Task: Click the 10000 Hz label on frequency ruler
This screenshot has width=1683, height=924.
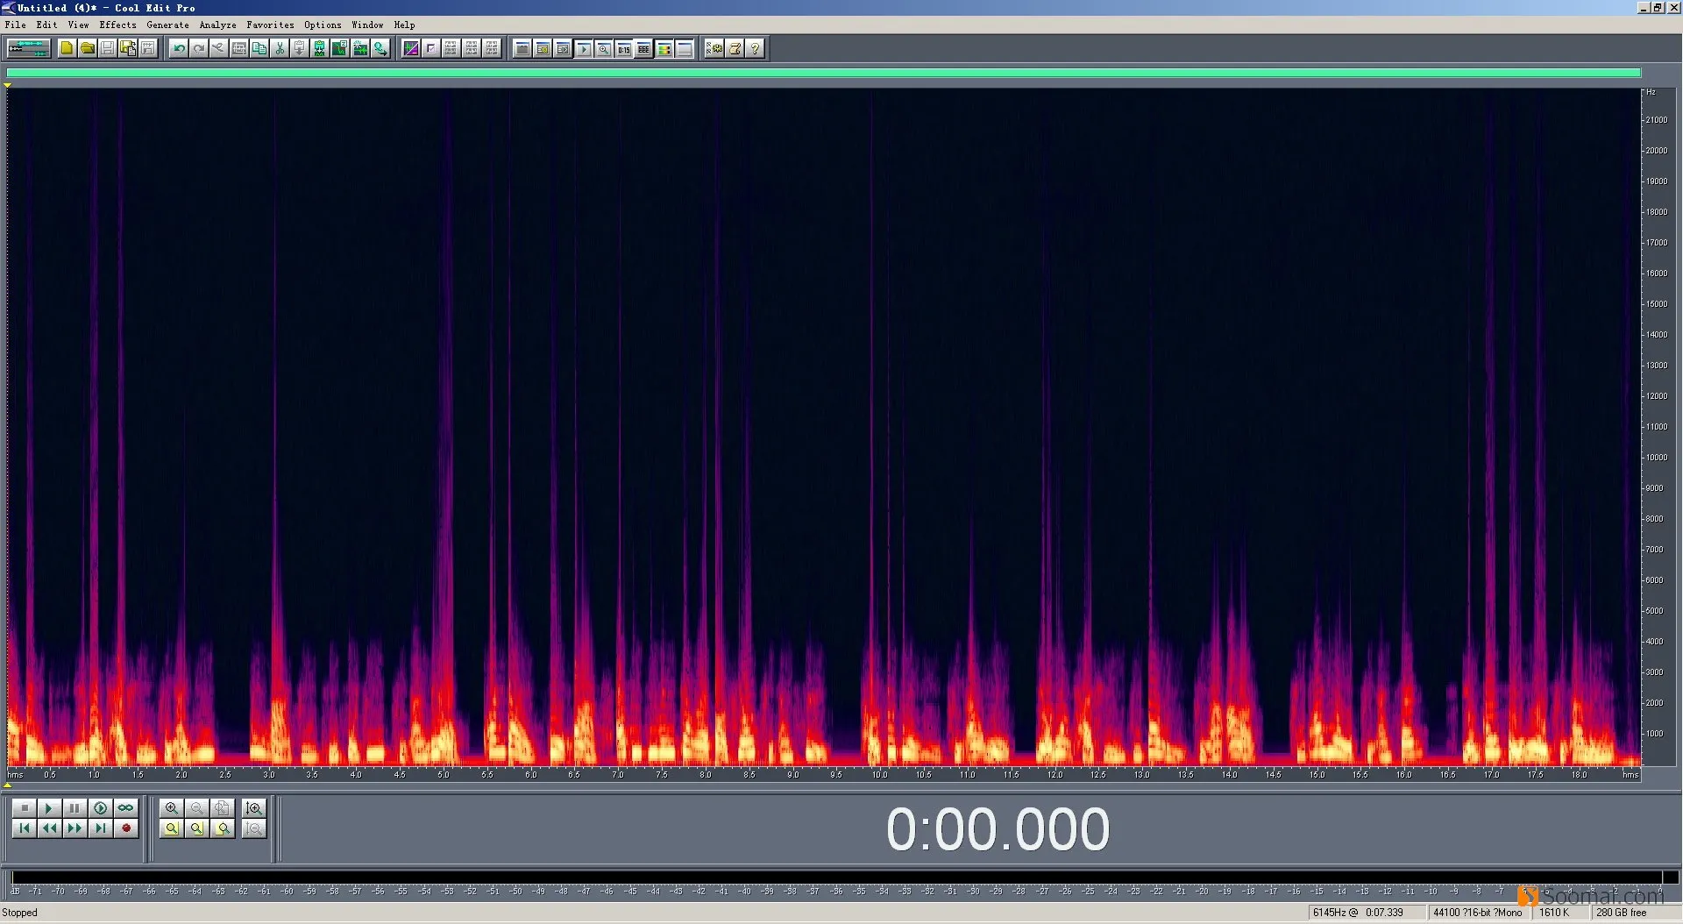Action: [1656, 458]
